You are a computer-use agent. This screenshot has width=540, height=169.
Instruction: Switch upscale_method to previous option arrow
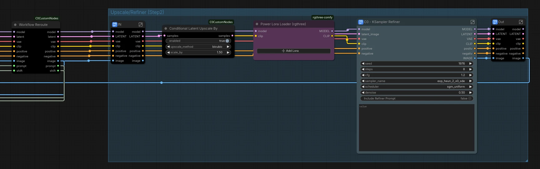(x=169, y=47)
